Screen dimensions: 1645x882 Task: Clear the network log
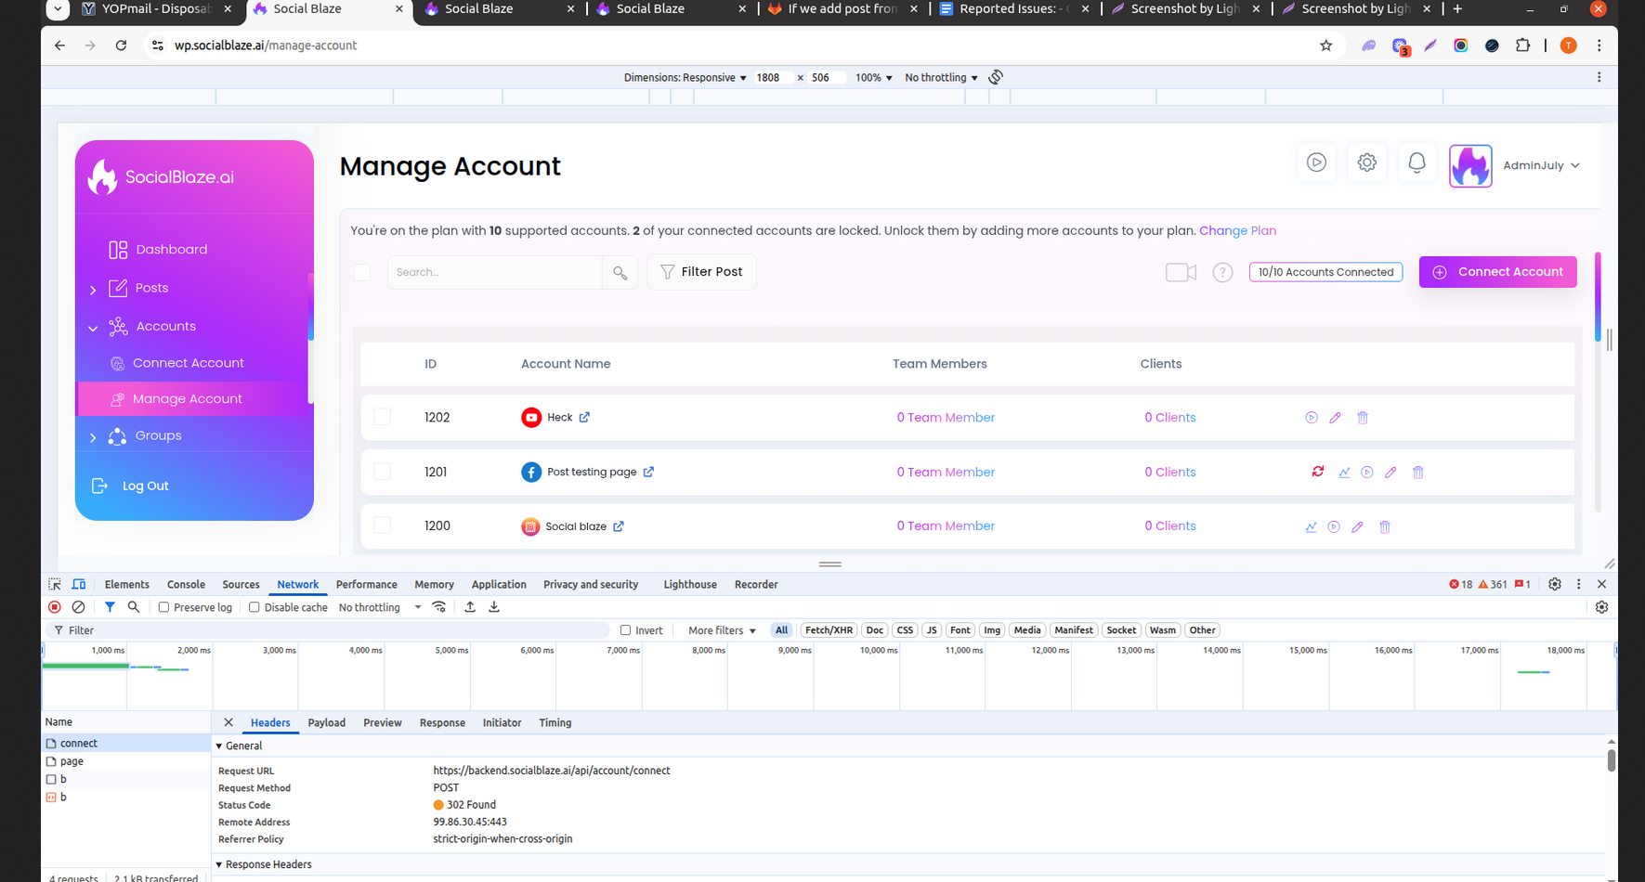[x=79, y=607]
